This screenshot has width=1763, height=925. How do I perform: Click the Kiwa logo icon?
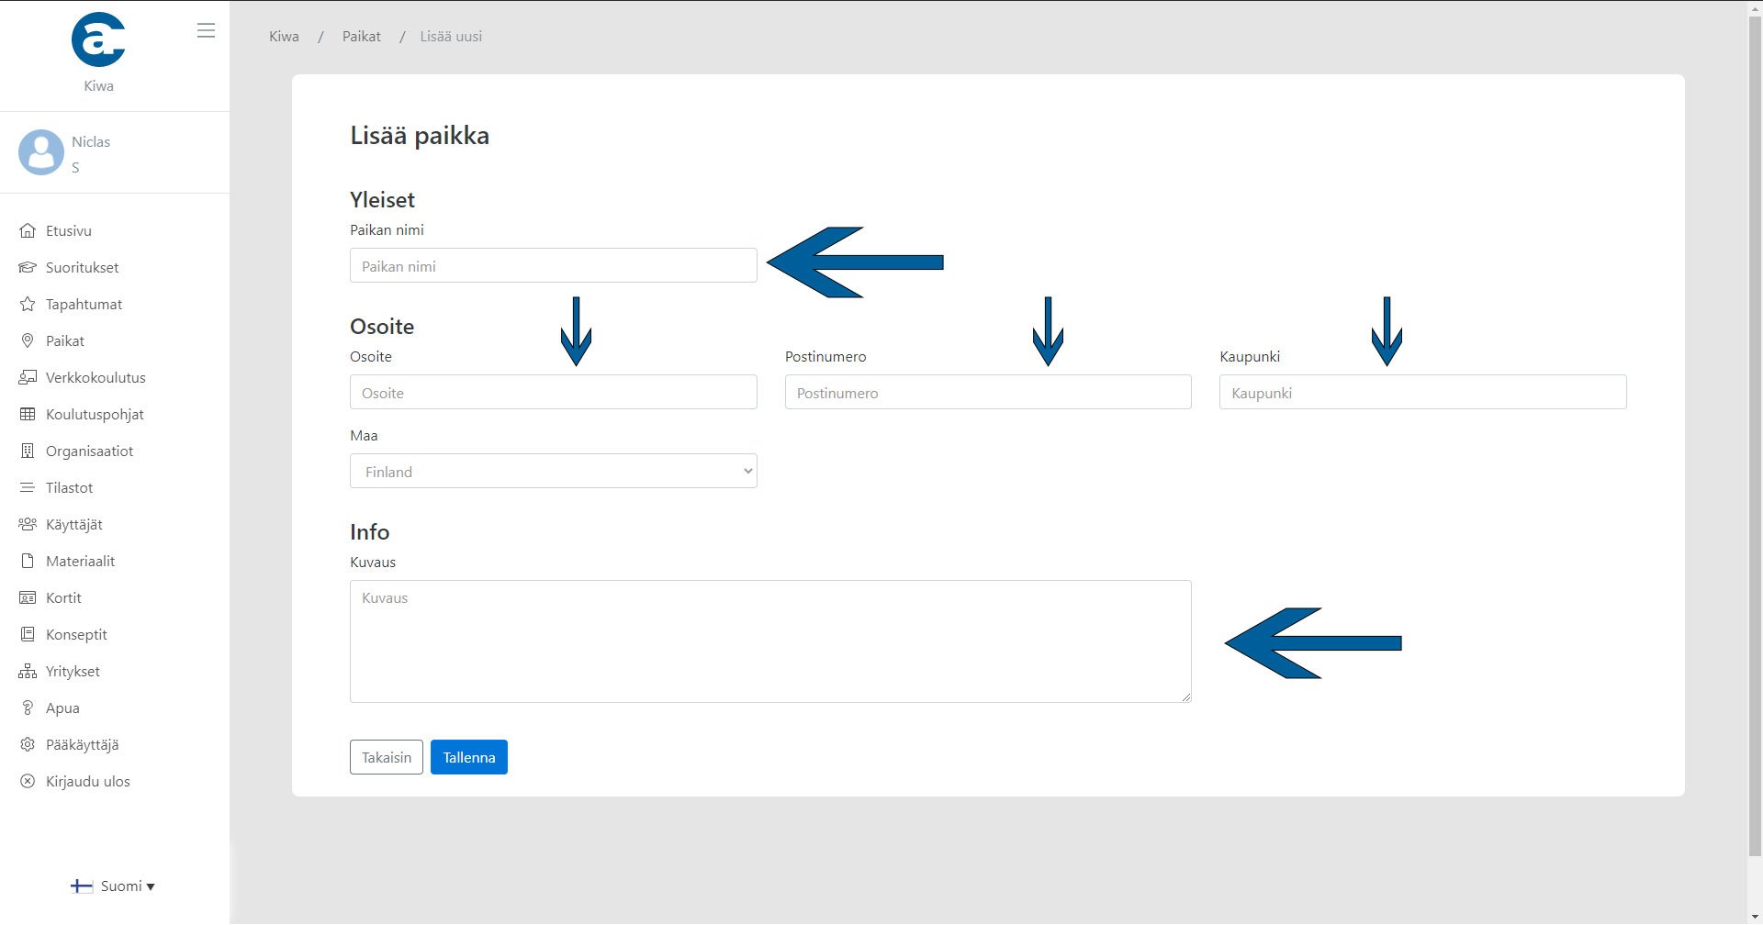98,40
